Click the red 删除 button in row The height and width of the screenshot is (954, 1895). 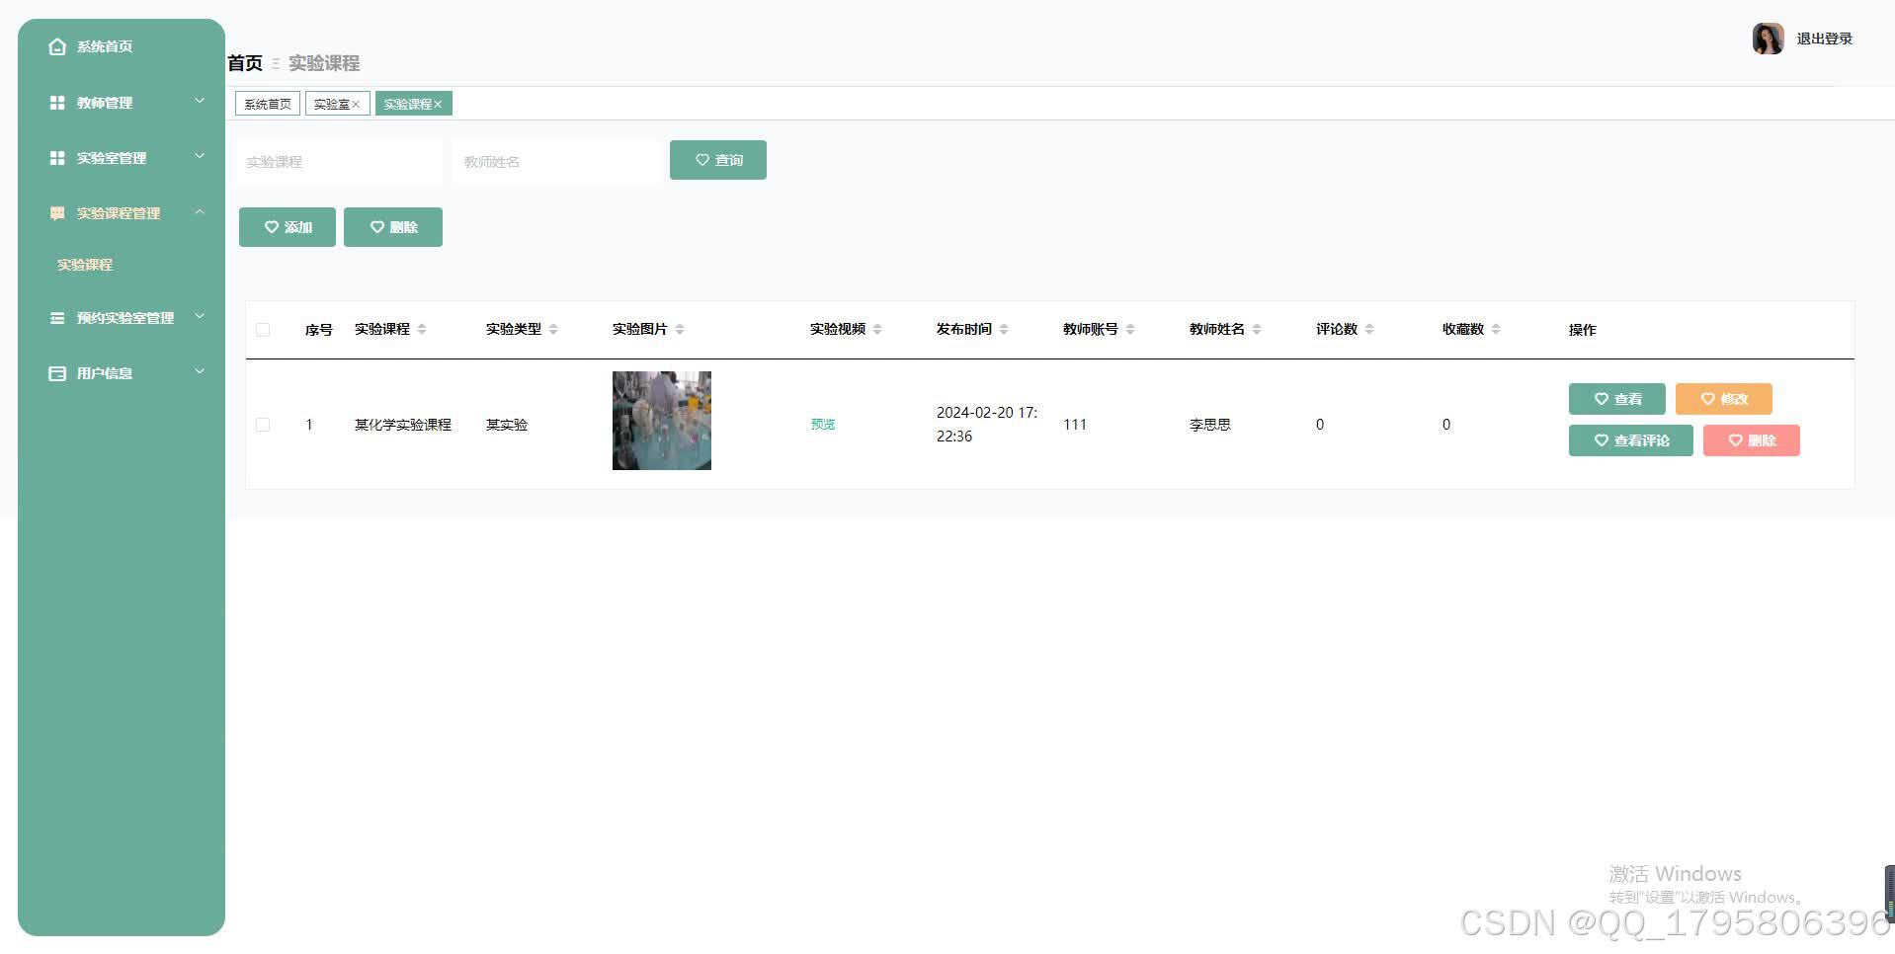pos(1752,440)
